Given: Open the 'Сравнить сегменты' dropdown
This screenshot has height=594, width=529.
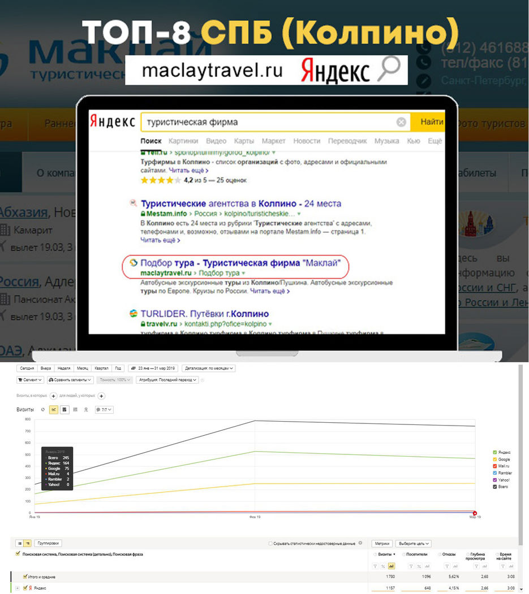Looking at the screenshot, I should [70, 380].
